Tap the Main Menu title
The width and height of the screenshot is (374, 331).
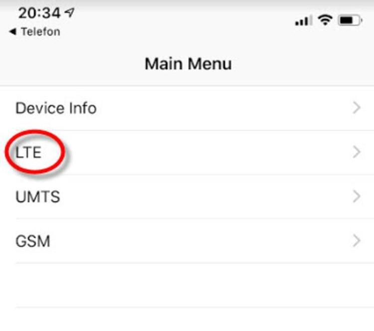(188, 64)
